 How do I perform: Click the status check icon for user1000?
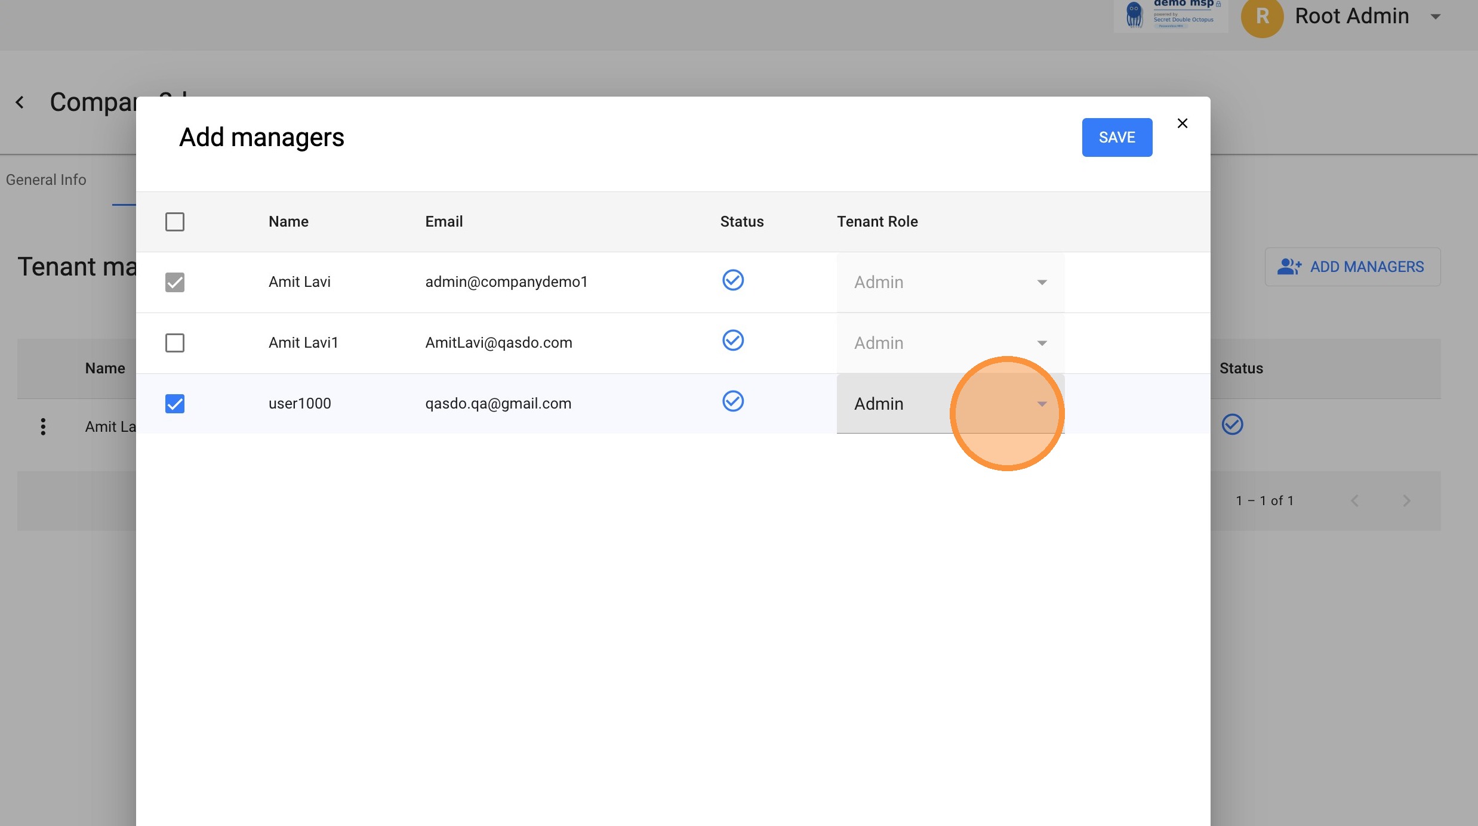point(732,401)
